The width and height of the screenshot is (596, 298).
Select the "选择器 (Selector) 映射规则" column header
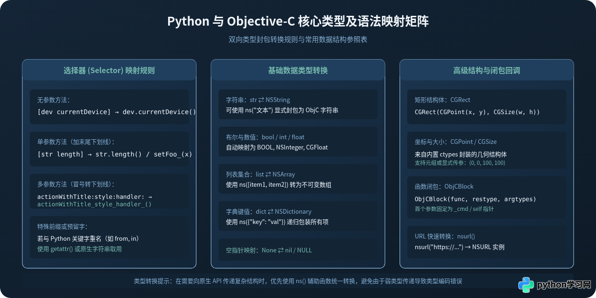109,70
